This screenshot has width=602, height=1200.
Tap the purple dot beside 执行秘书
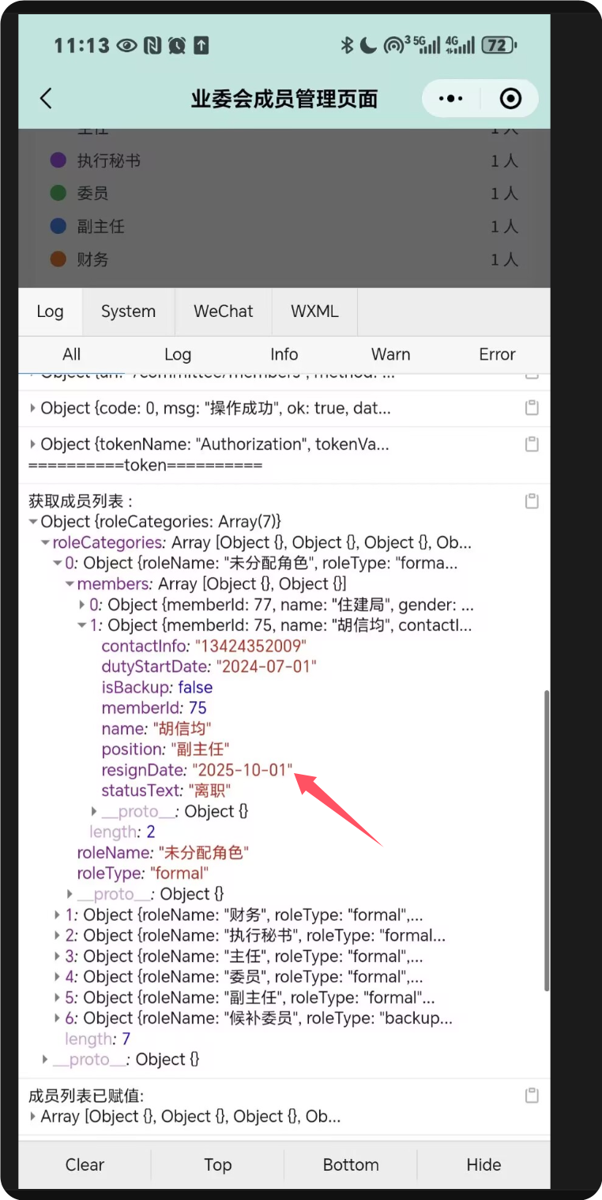[x=58, y=160]
